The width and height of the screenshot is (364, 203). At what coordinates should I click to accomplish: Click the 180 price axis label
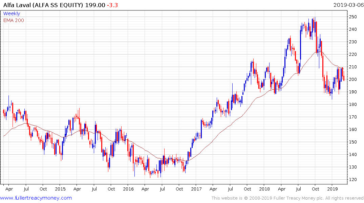(x=353, y=105)
